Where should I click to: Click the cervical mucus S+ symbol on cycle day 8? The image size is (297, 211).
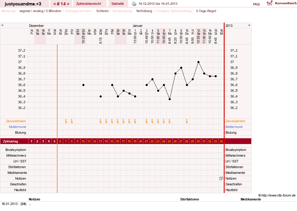click(x=71, y=121)
